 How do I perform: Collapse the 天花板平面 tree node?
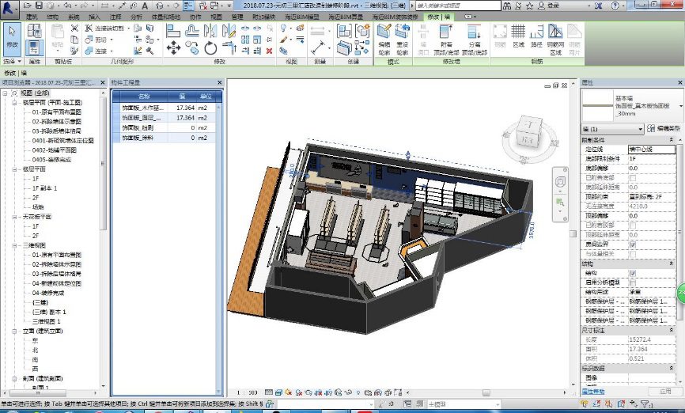(x=14, y=217)
